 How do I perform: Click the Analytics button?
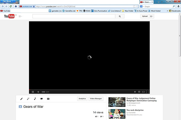pyautogui.click(x=82, y=99)
